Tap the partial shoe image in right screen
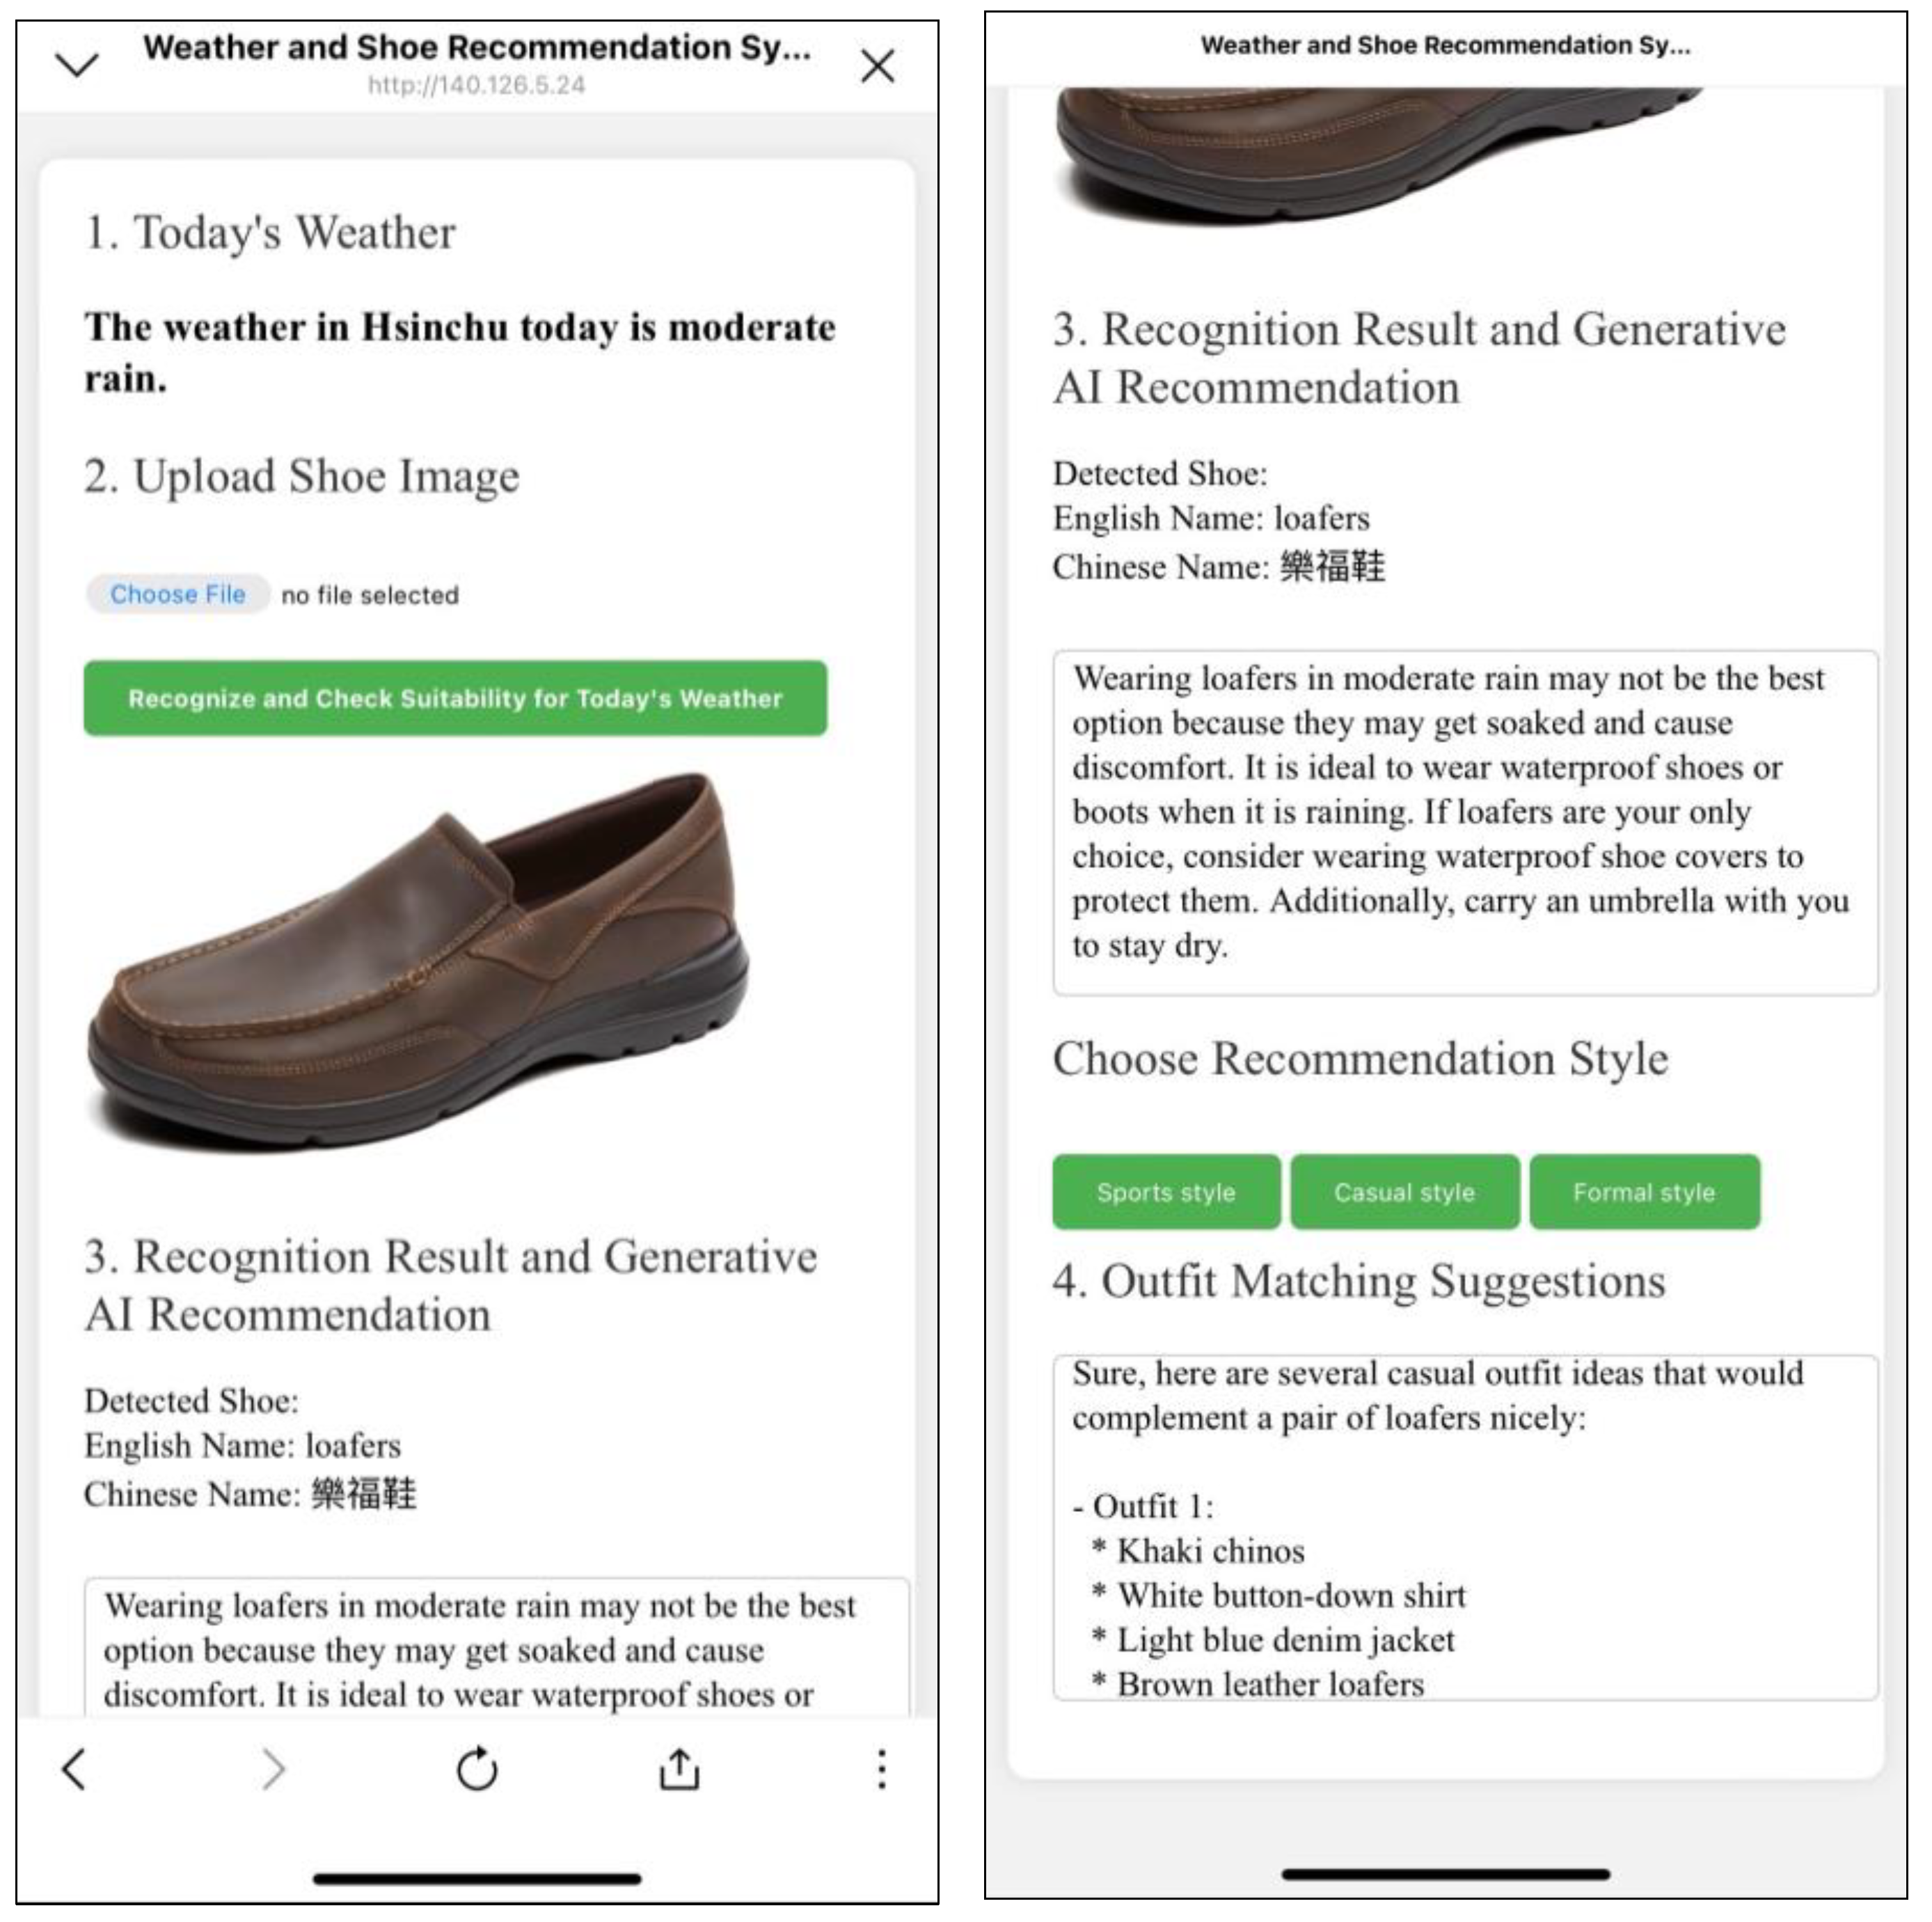The width and height of the screenshot is (1932, 1922). coord(1380,150)
